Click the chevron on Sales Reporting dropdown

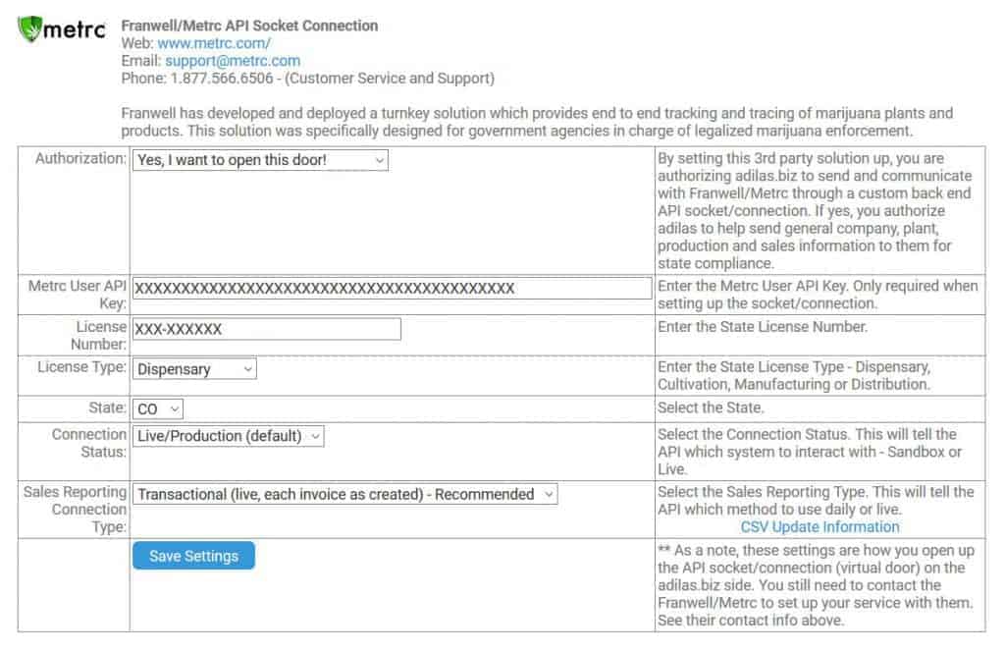point(549,495)
